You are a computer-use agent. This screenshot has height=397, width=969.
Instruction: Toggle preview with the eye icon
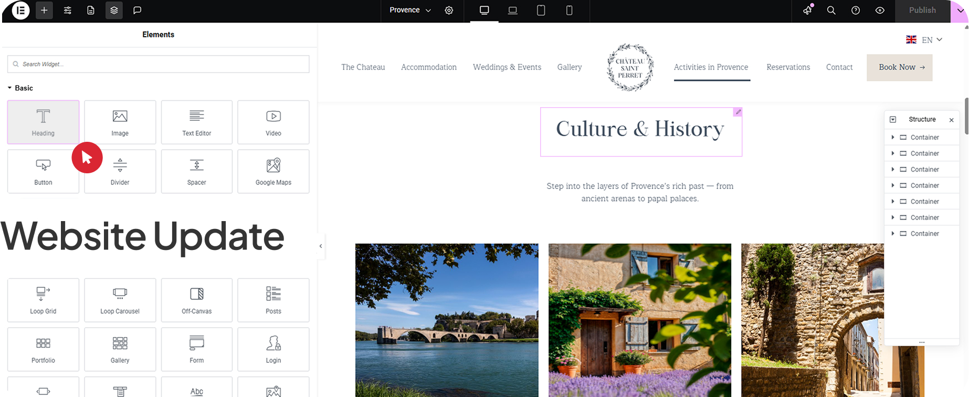point(880,11)
